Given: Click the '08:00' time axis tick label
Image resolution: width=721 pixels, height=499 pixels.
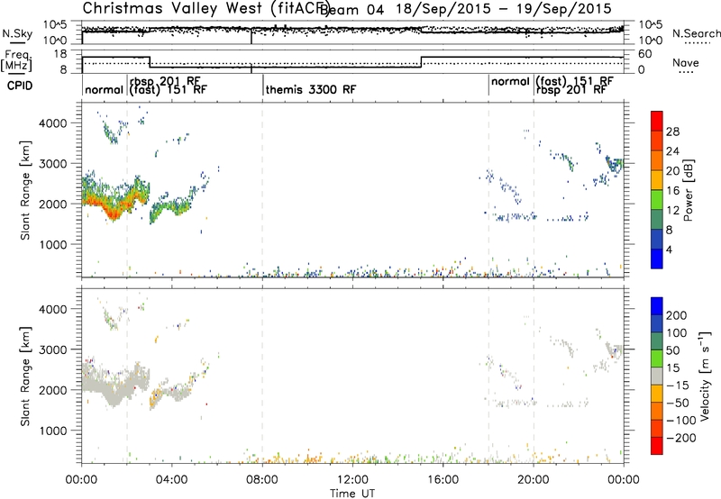Looking at the screenshot, I should pos(262,480).
